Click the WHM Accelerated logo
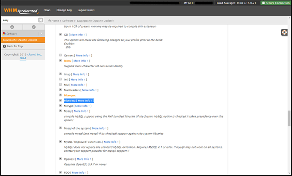The image size is (292, 176). pos(21,11)
